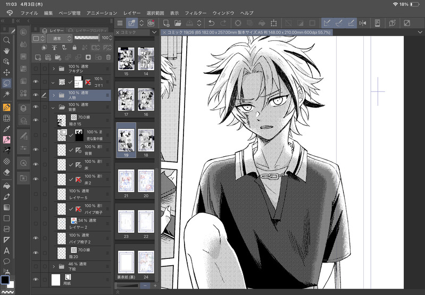Expand the フキダシ folder
425x295 pixels.
53,69
